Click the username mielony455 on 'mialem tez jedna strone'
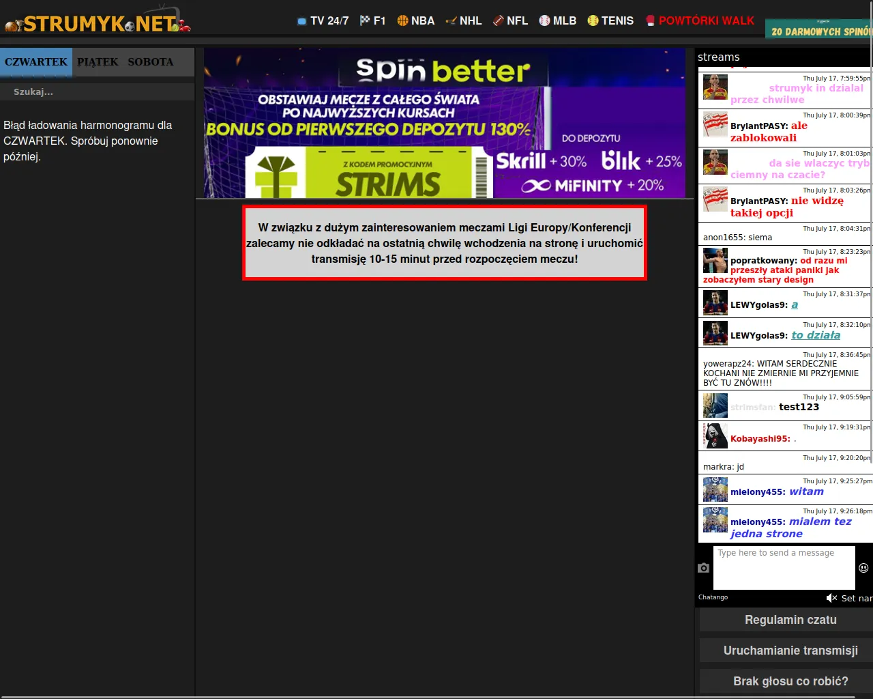873x699 pixels. (758, 522)
